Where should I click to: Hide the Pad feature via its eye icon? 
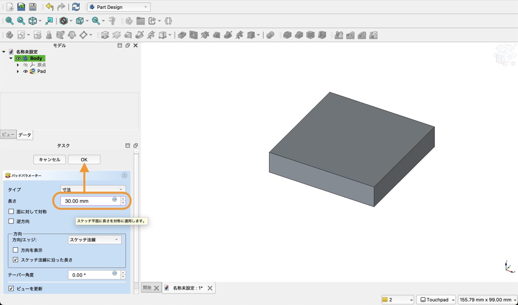click(26, 71)
